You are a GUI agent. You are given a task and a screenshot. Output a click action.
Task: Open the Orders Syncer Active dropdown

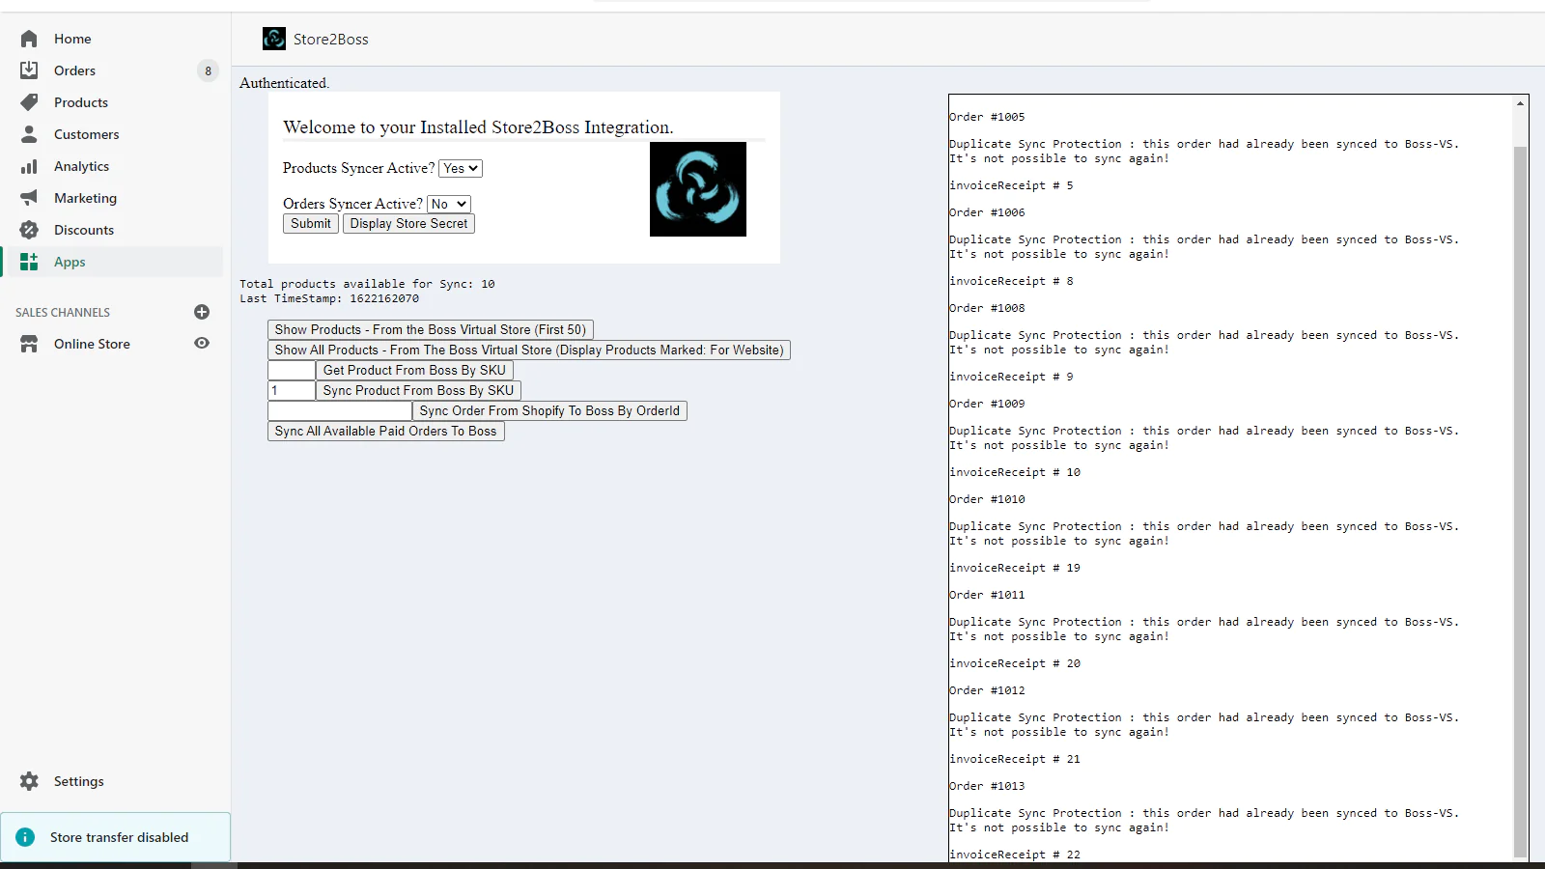(449, 204)
